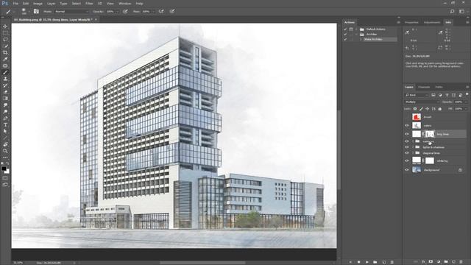Toggle visibility of the background layer
This screenshot has width=471, height=265.
pos(407,170)
